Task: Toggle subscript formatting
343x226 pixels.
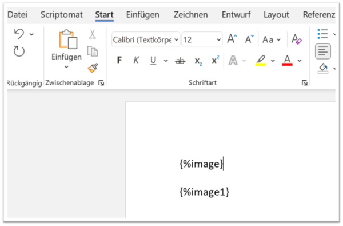Action: pyautogui.click(x=198, y=61)
